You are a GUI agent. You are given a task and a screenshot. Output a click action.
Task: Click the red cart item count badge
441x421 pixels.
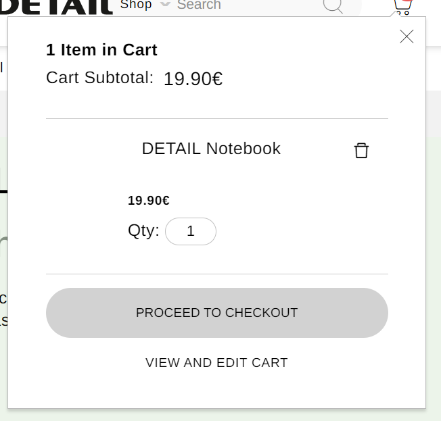(405, 2)
